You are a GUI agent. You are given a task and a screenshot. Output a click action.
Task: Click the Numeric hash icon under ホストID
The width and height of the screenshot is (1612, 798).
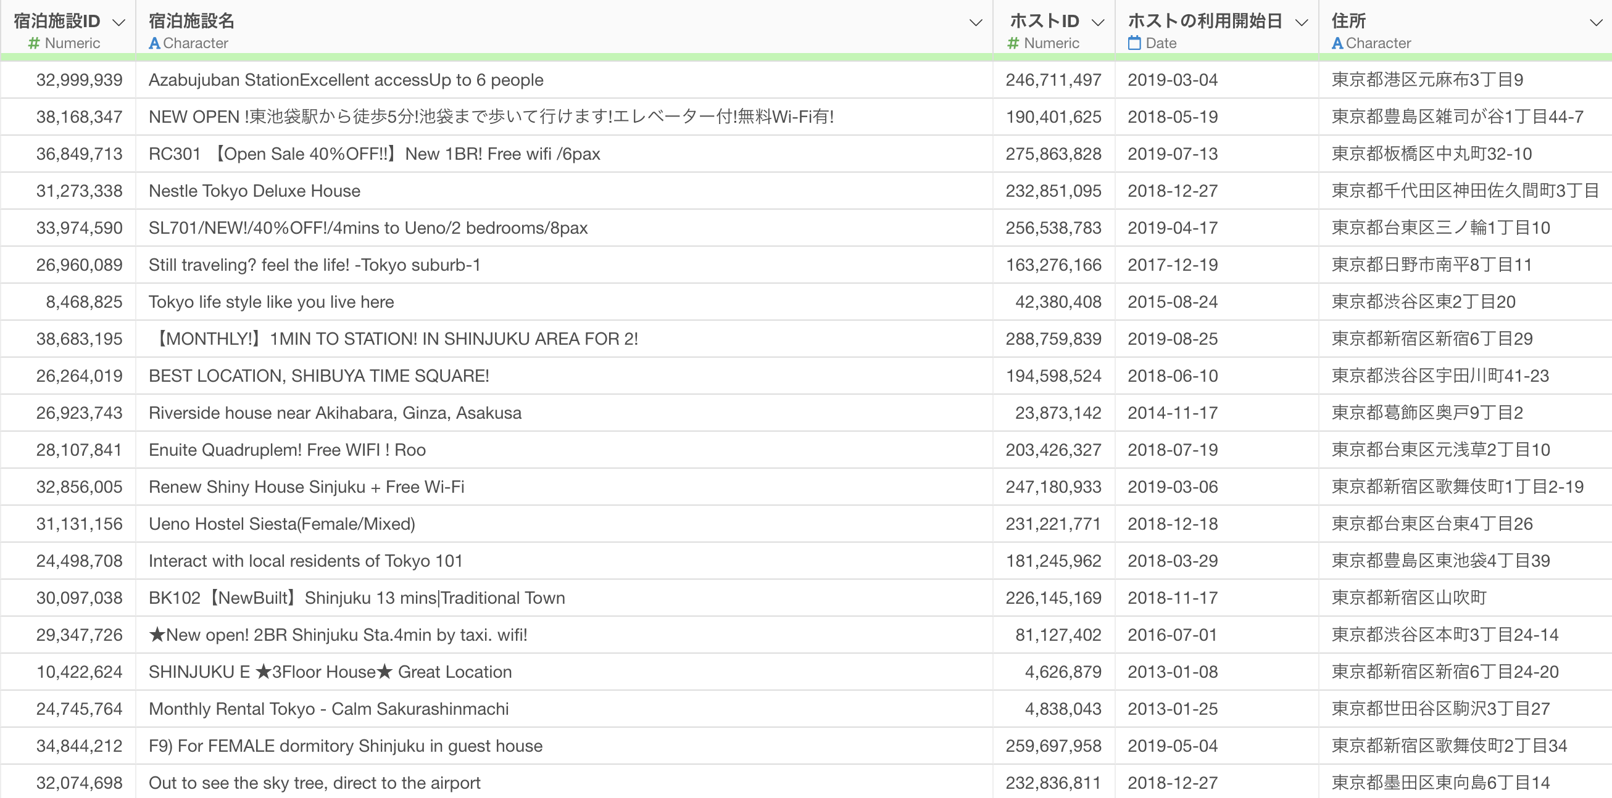1013,43
